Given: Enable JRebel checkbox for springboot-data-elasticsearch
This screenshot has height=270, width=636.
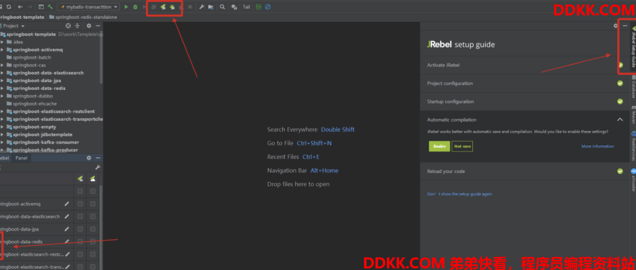Looking at the screenshot, I should [80, 217].
